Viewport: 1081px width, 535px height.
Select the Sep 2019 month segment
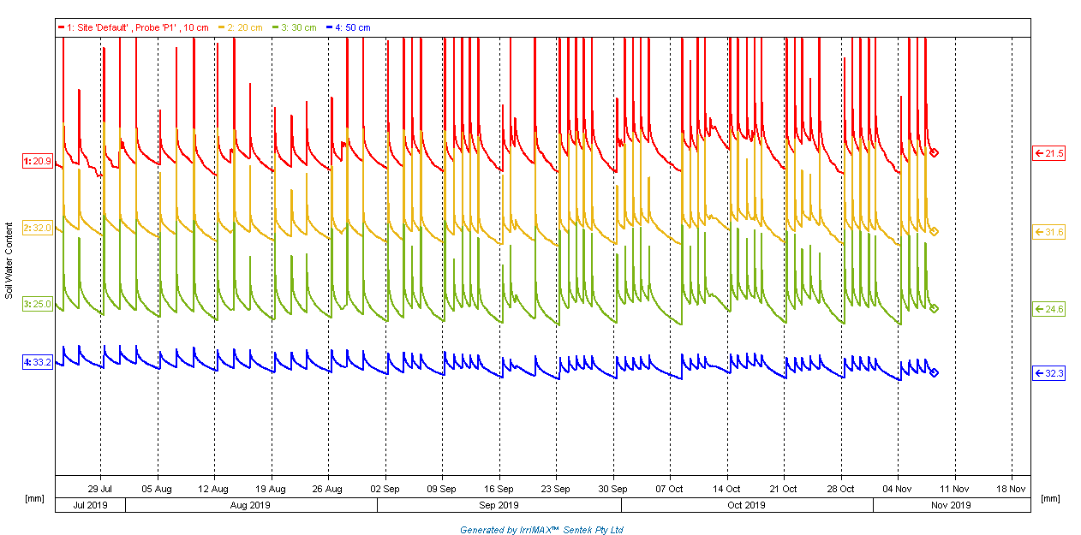[499, 505]
